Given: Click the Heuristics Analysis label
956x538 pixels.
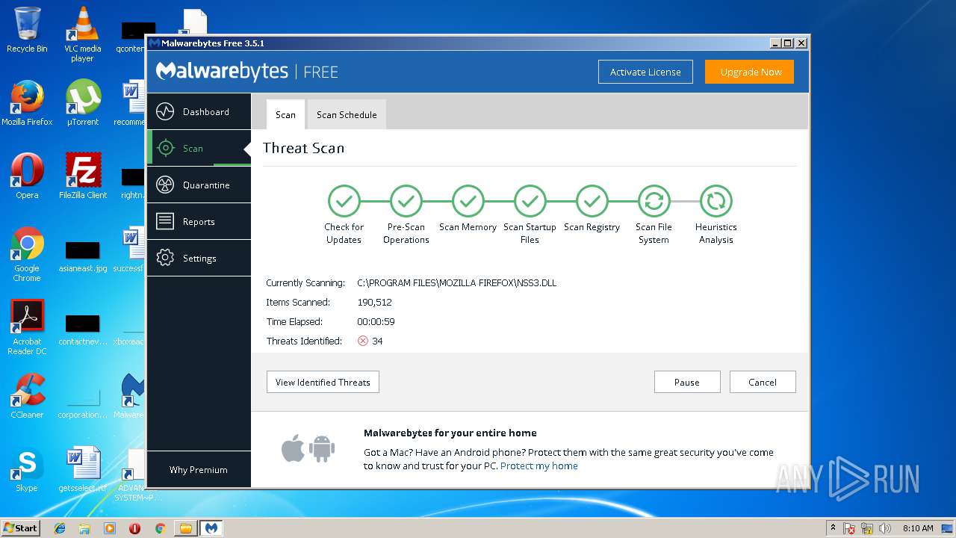Looking at the screenshot, I should pos(716,233).
